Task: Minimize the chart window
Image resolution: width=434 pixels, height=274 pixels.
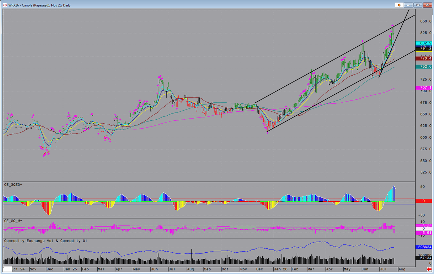Action: pyautogui.click(x=409, y=5)
